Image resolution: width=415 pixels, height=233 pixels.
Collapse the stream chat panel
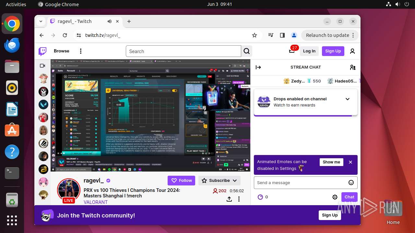tap(258, 67)
